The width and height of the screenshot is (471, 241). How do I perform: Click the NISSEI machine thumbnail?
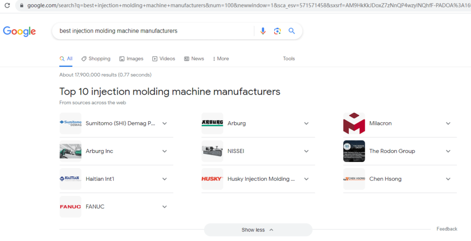(213, 151)
